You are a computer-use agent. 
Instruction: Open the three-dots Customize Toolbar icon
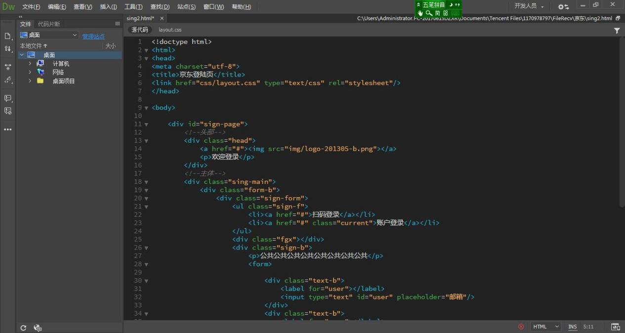(x=8, y=129)
